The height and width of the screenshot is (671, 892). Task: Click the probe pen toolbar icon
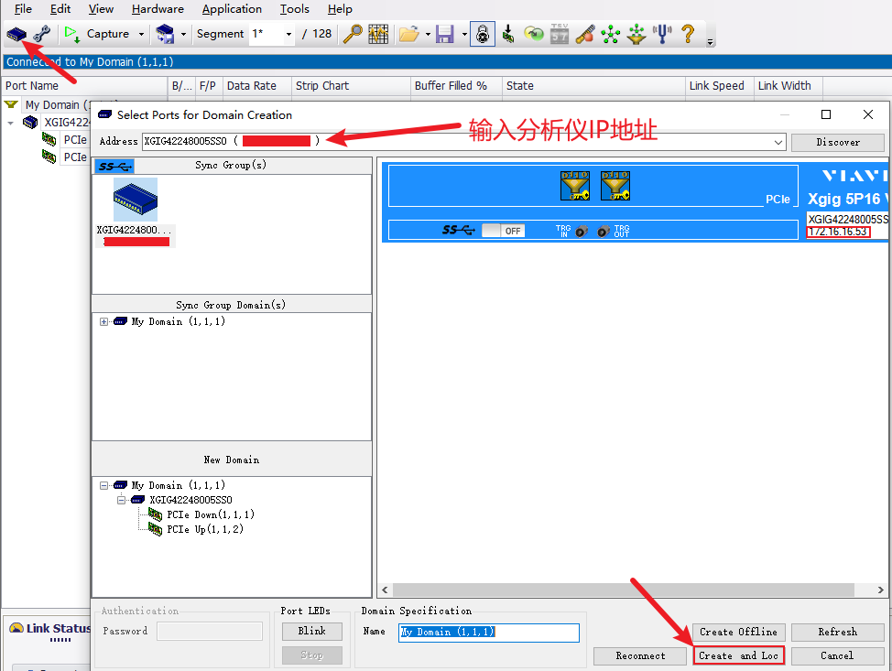tap(585, 34)
